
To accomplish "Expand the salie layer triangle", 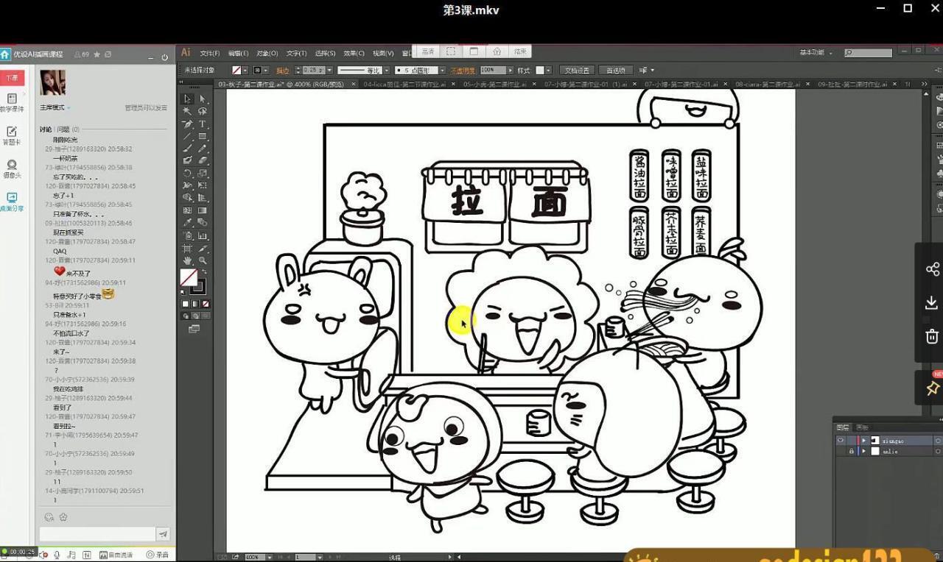I will pos(863,451).
